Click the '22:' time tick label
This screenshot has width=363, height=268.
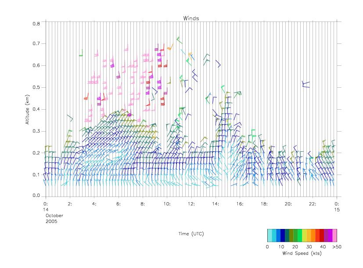click(313, 204)
